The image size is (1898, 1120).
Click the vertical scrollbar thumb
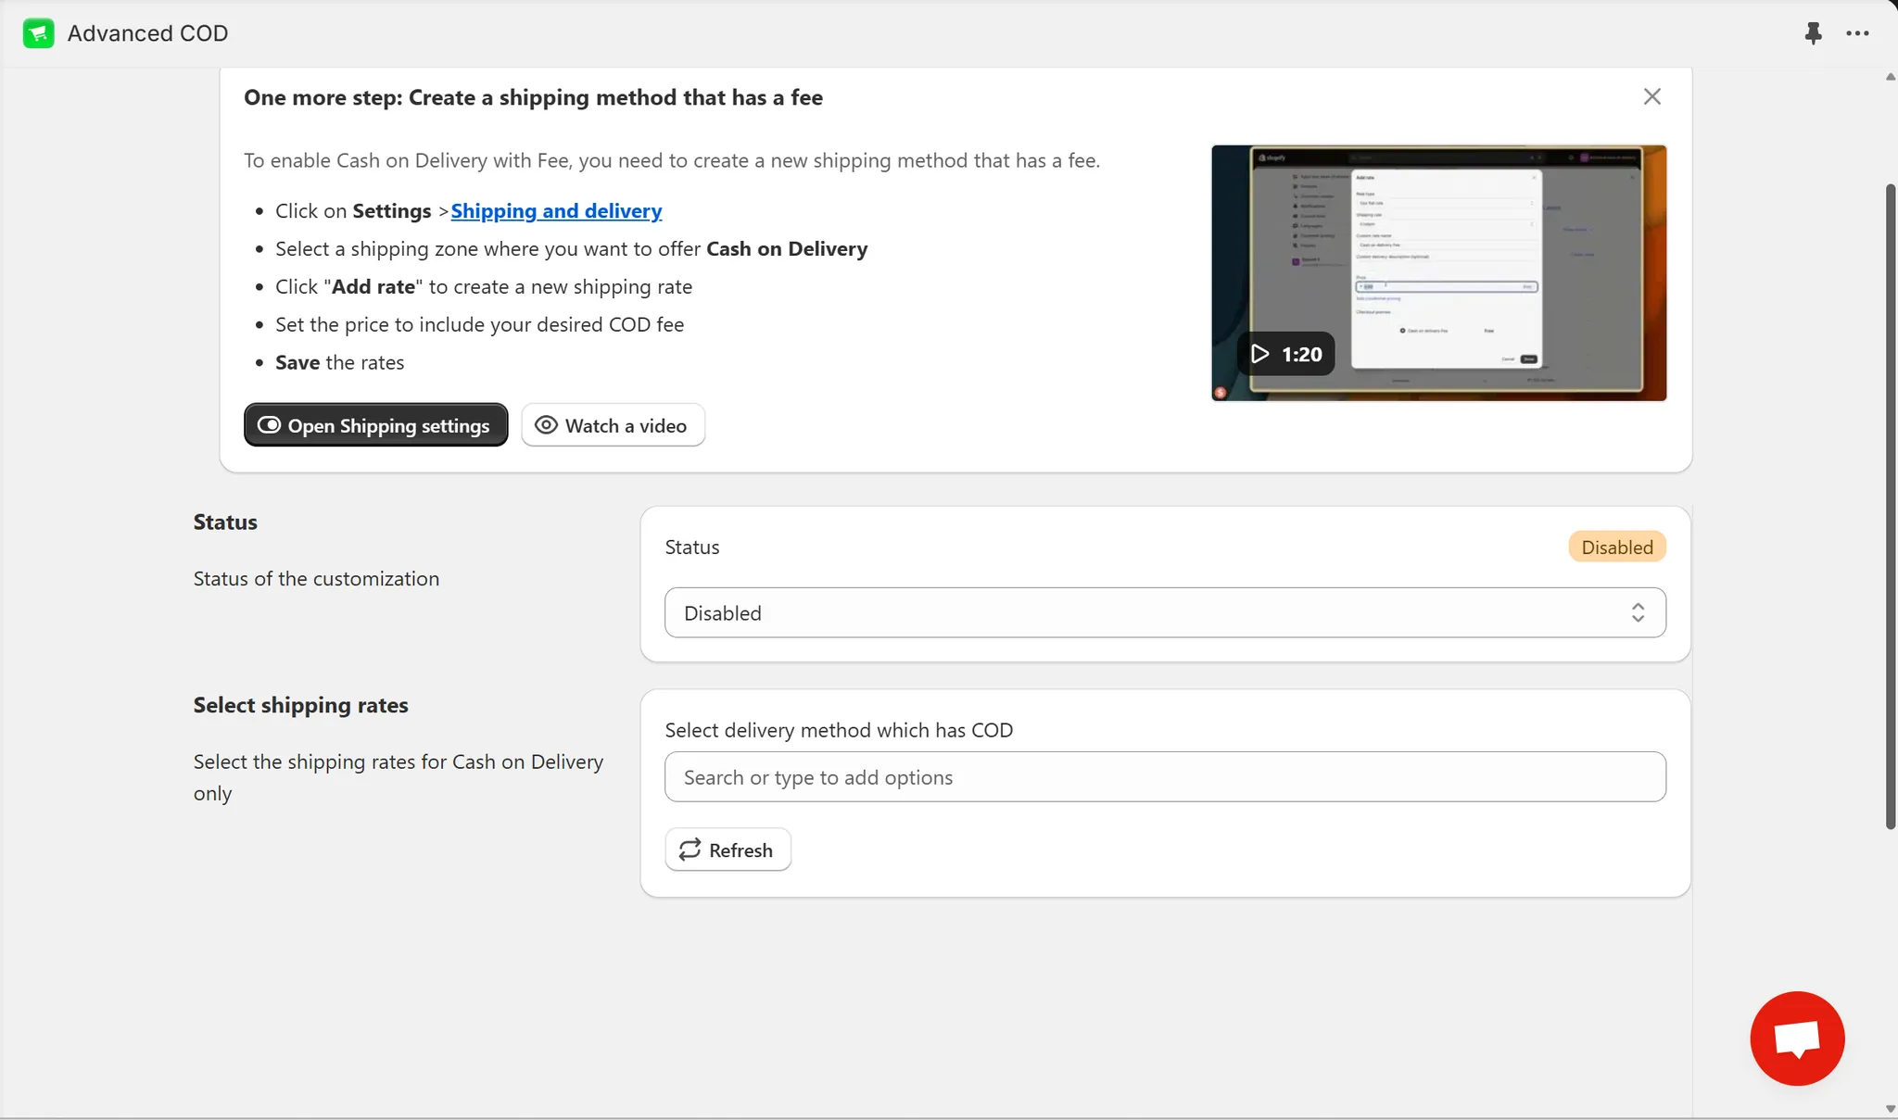[x=1891, y=505]
